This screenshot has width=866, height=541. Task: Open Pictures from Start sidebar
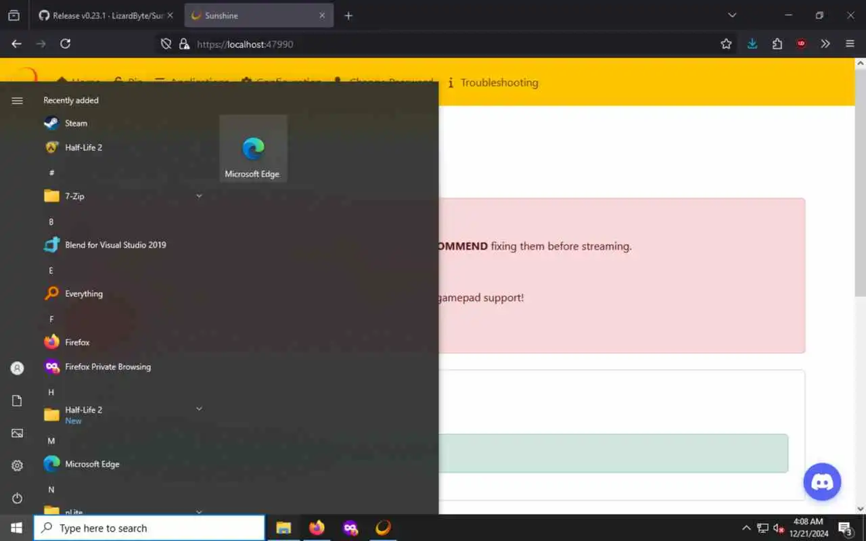click(x=18, y=433)
